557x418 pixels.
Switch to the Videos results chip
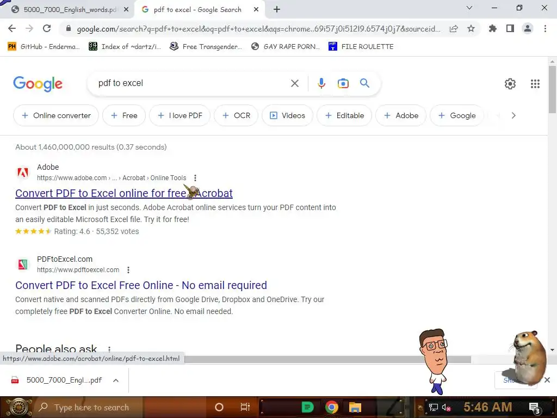[287, 115]
